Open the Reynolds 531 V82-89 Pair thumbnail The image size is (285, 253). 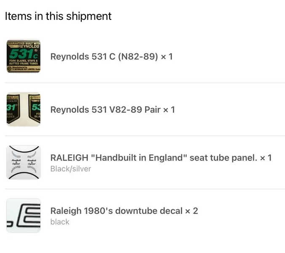tap(24, 109)
